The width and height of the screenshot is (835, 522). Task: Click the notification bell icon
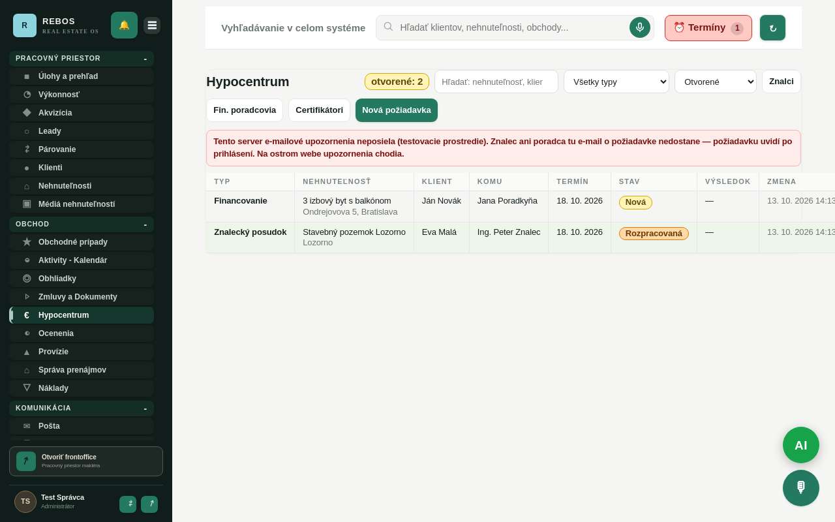point(124,25)
